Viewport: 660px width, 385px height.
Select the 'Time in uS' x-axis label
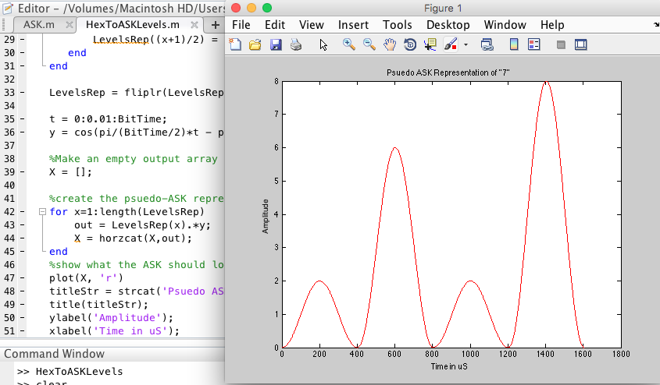[449, 366]
